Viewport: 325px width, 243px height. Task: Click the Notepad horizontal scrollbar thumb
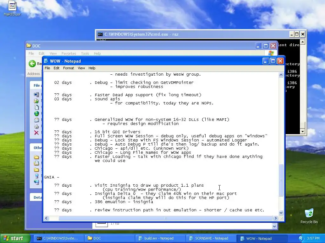(x=165, y=218)
